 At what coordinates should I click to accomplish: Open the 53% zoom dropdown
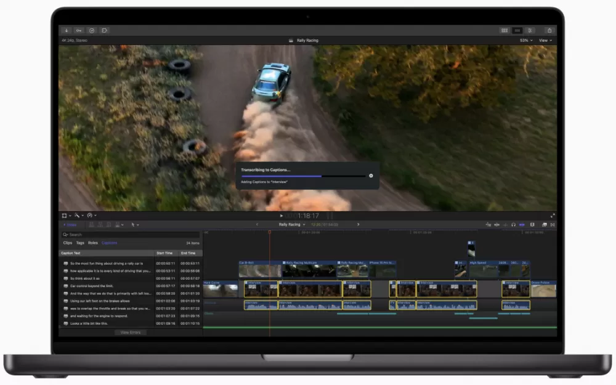tap(526, 41)
